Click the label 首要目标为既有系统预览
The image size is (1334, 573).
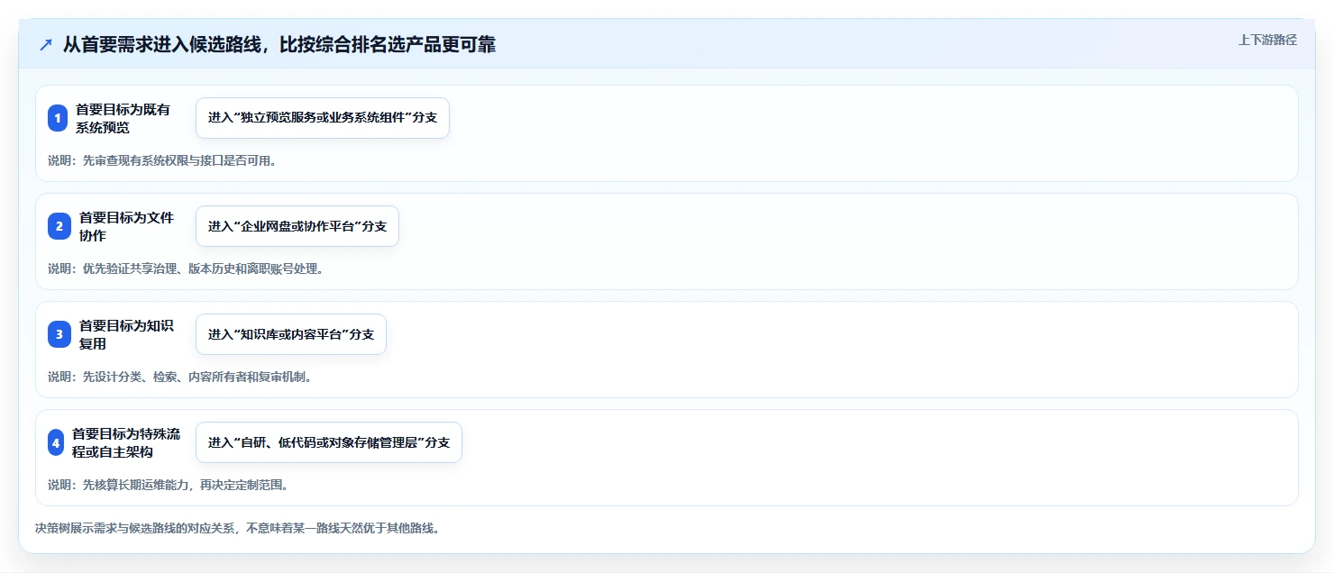123,118
